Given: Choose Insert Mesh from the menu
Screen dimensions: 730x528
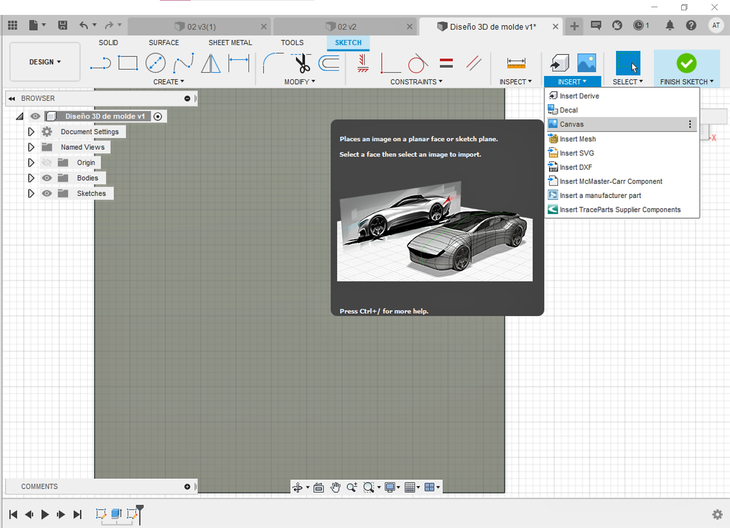Looking at the screenshot, I should click(x=622, y=139).
